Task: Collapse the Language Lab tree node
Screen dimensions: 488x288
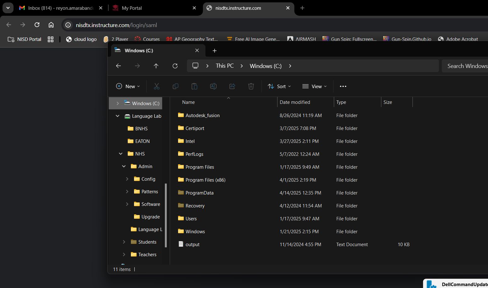Action: click(118, 116)
